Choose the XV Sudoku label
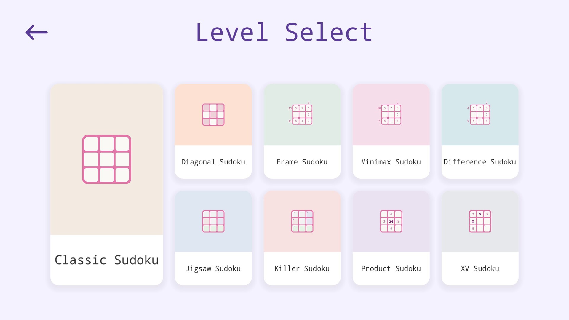Viewport: 569px width, 320px height. (x=480, y=268)
